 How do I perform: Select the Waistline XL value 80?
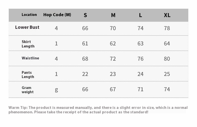pos(167,59)
